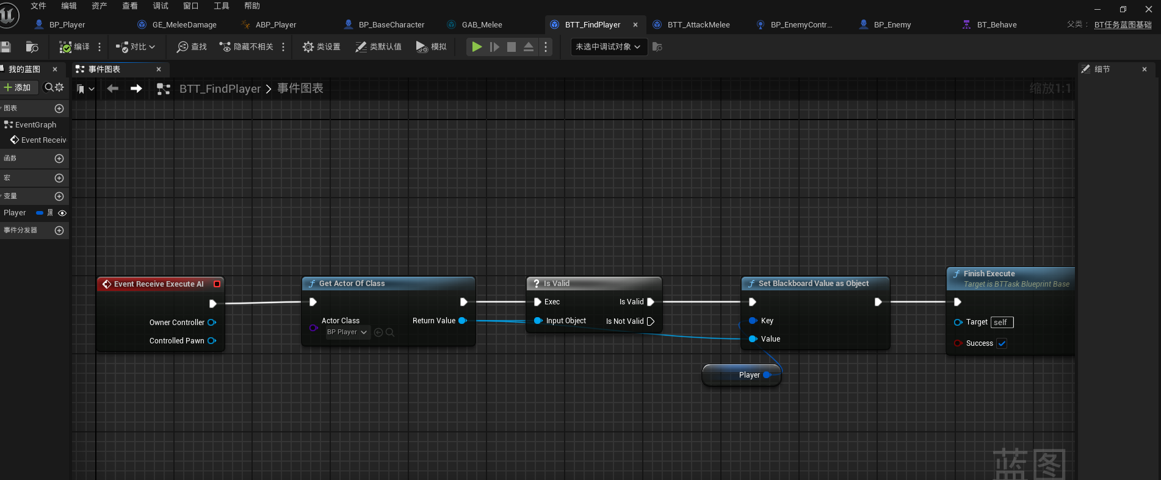Open parent class BT任务蓝图基础 link
This screenshot has height=480, width=1161.
(1123, 25)
